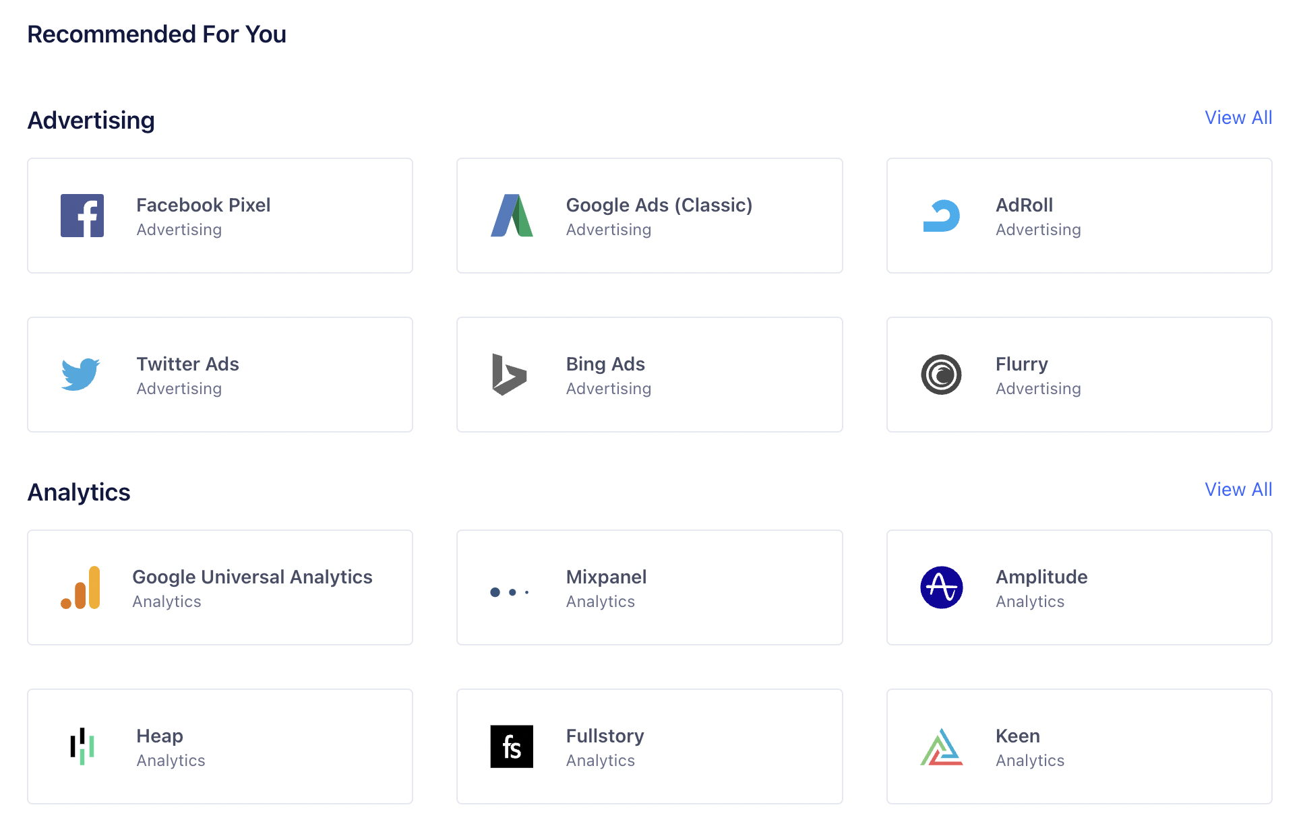Open the Heap title text
This screenshot has height=830, width=1301.
pos(160,736)
